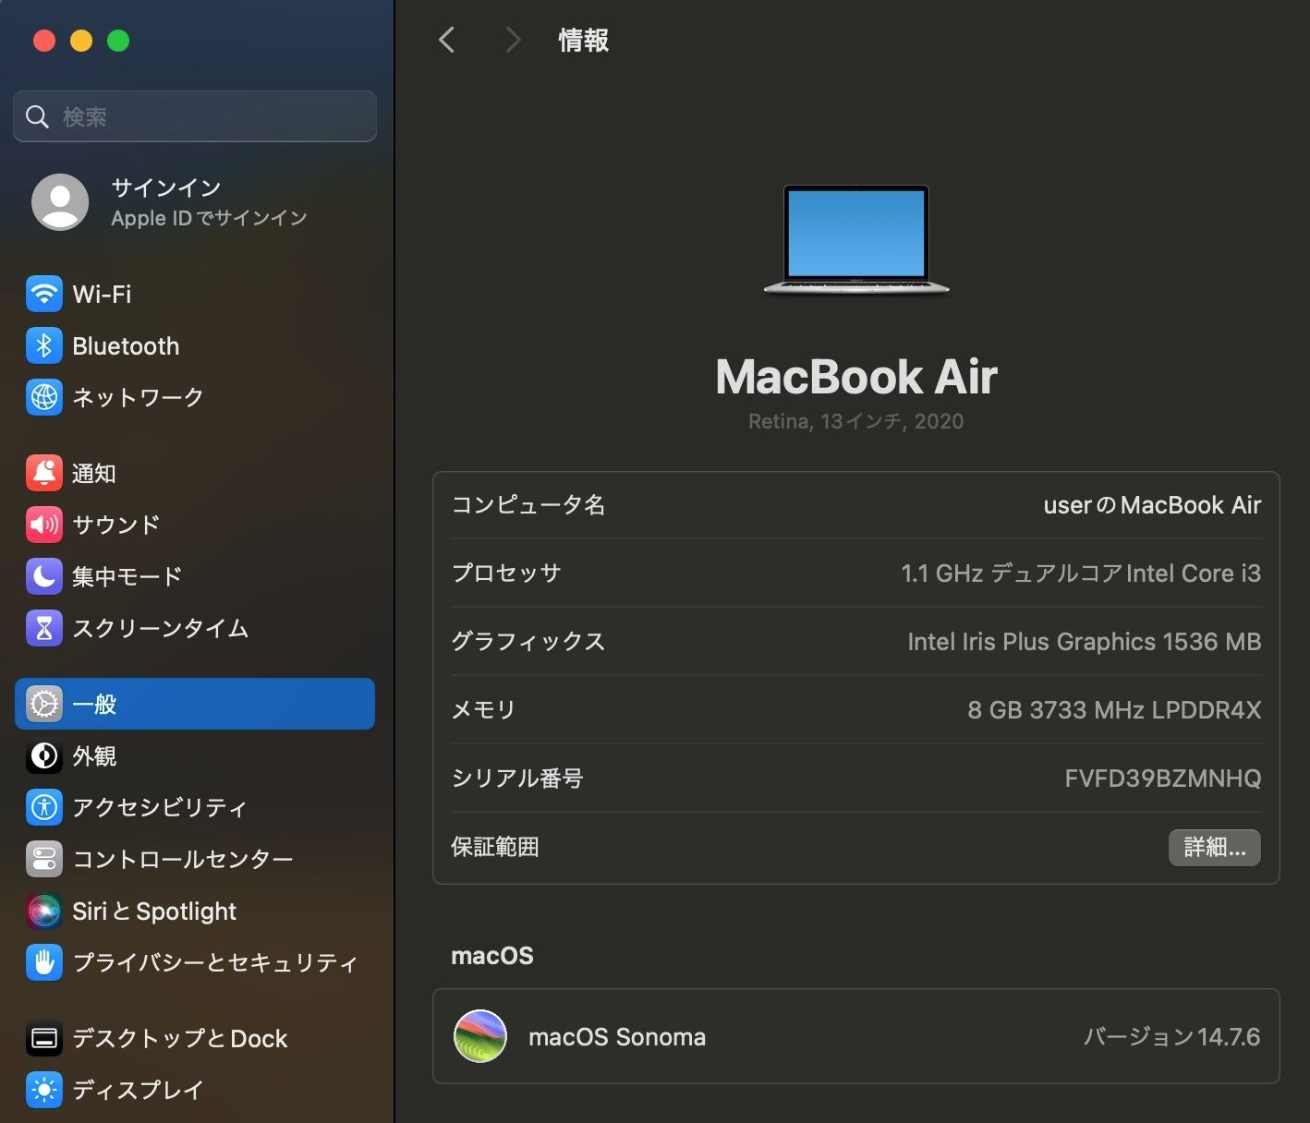Open Bluetooth settings
The height and width of the screenshot is (1123, 1310).
click(x=195, y=346)
